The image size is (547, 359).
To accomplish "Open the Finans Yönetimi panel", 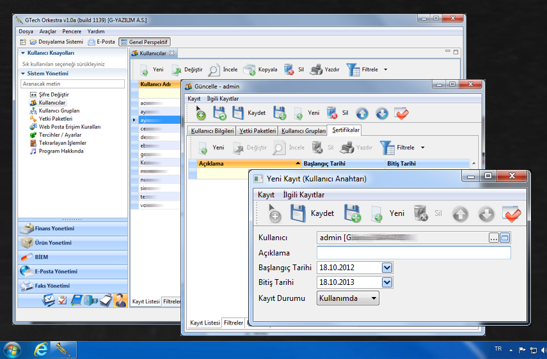I will pos(54,229).
